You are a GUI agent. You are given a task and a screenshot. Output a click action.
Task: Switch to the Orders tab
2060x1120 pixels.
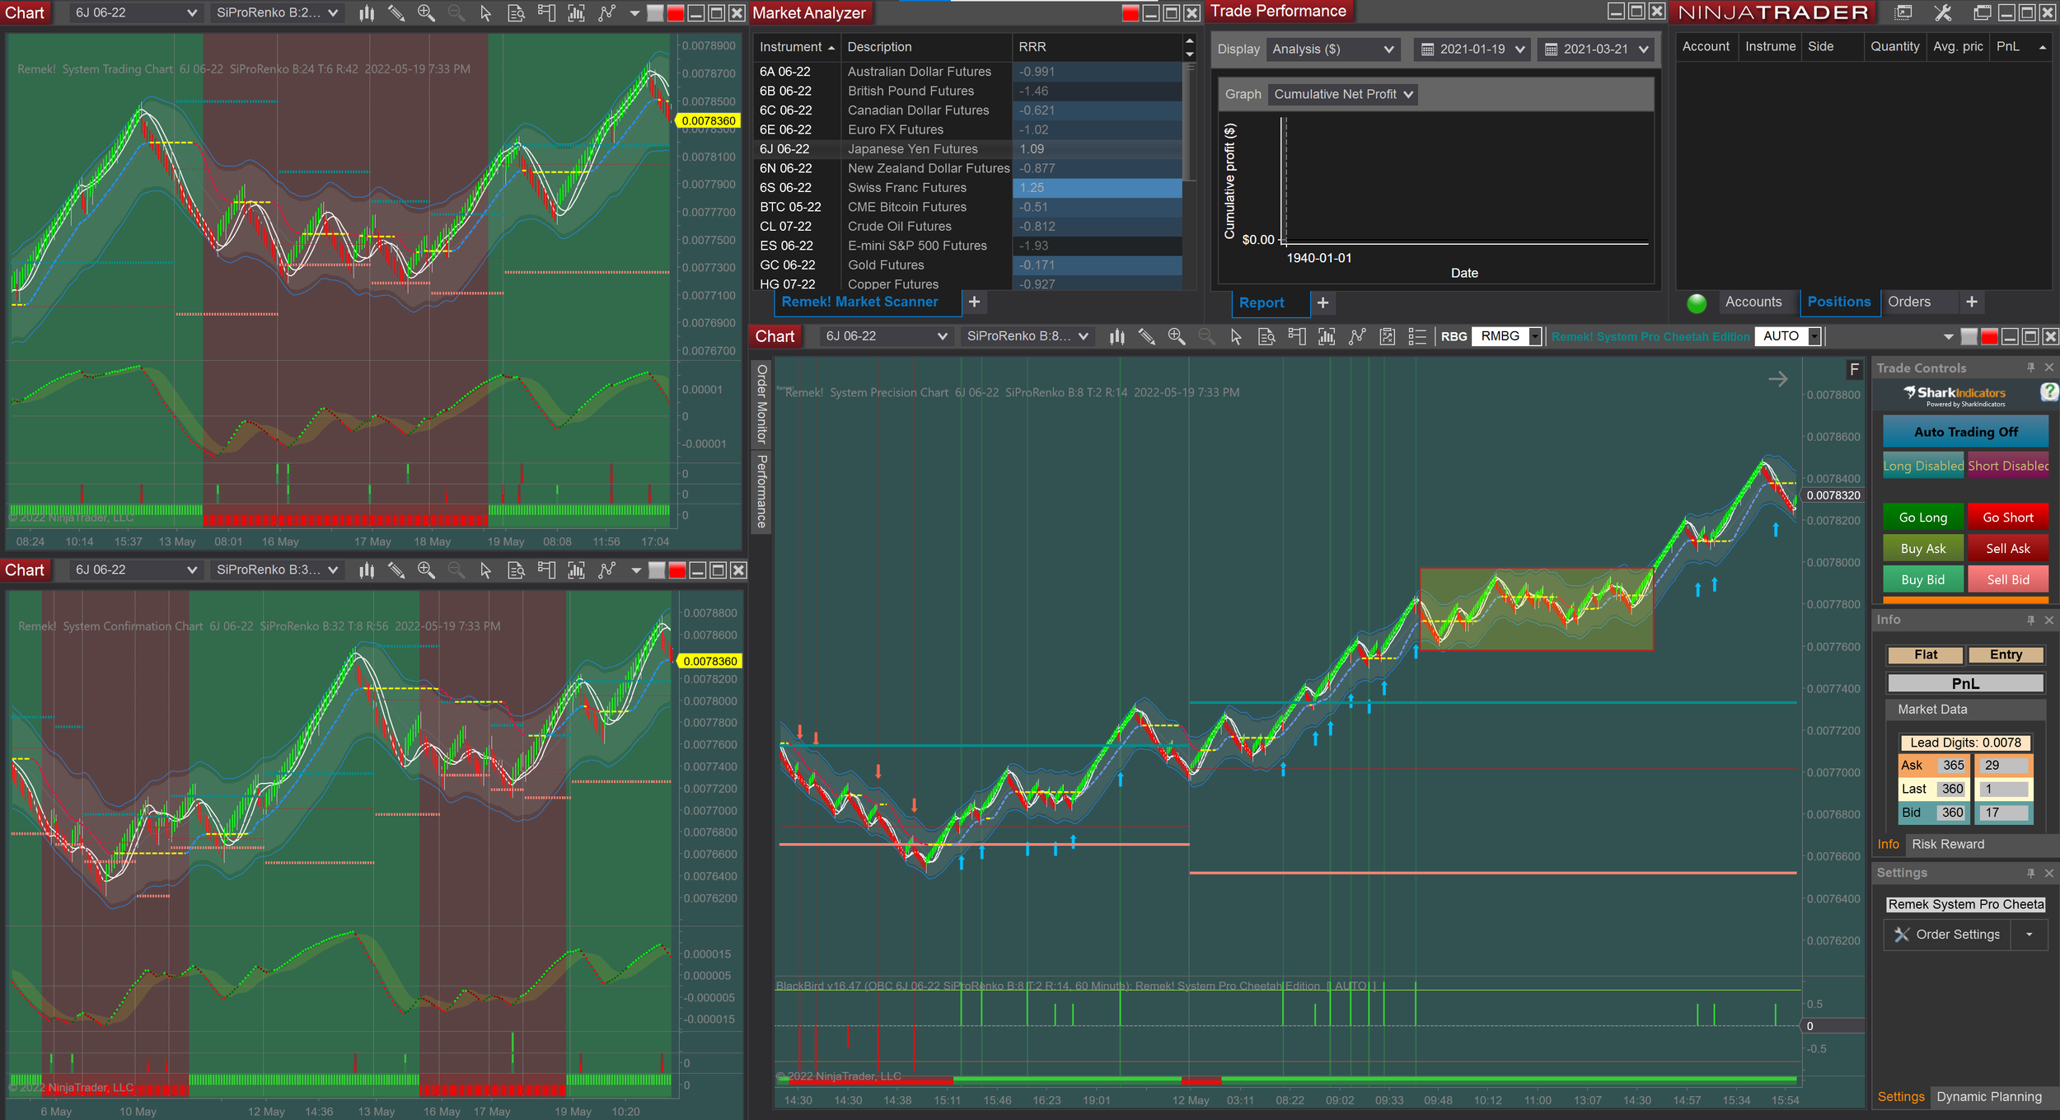coord(1909,302)
